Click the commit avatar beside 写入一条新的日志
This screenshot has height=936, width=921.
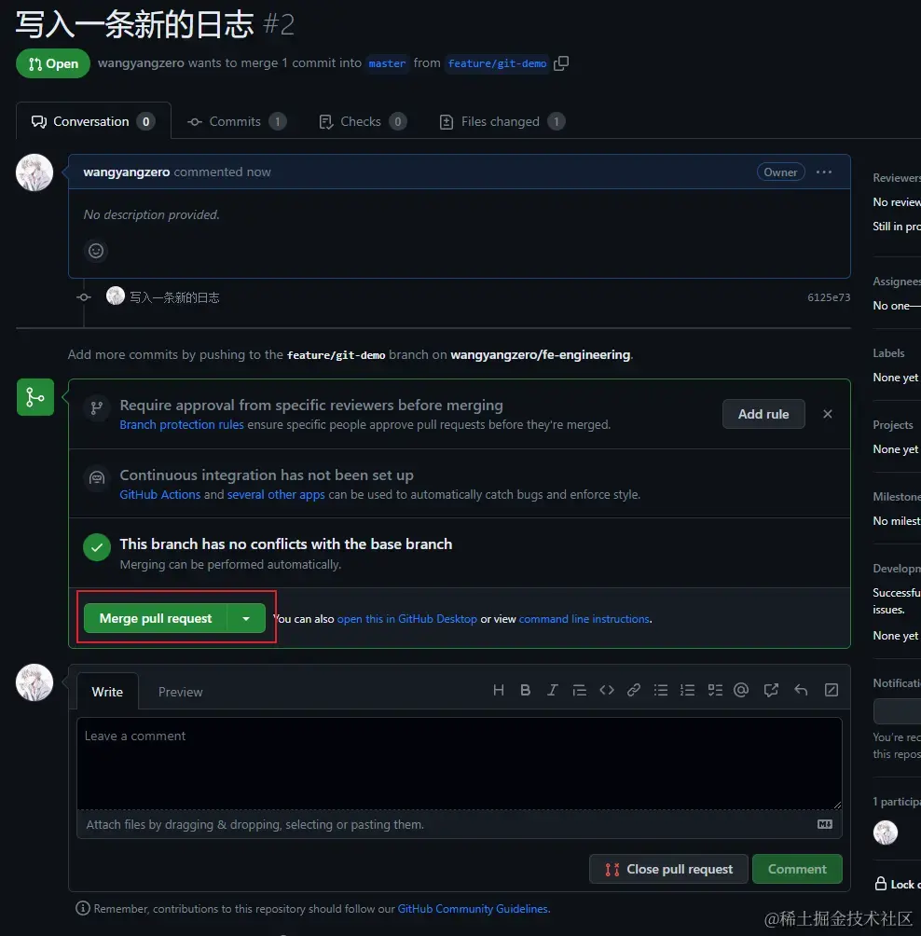(116, 296)
